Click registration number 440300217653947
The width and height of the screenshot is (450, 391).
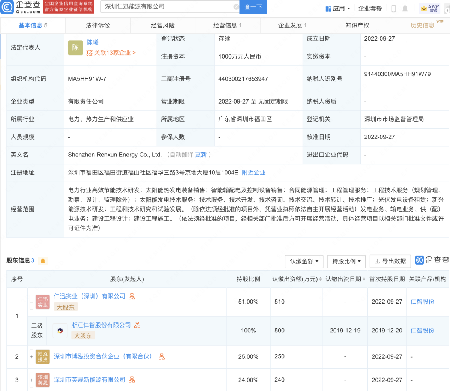(243, 79)
